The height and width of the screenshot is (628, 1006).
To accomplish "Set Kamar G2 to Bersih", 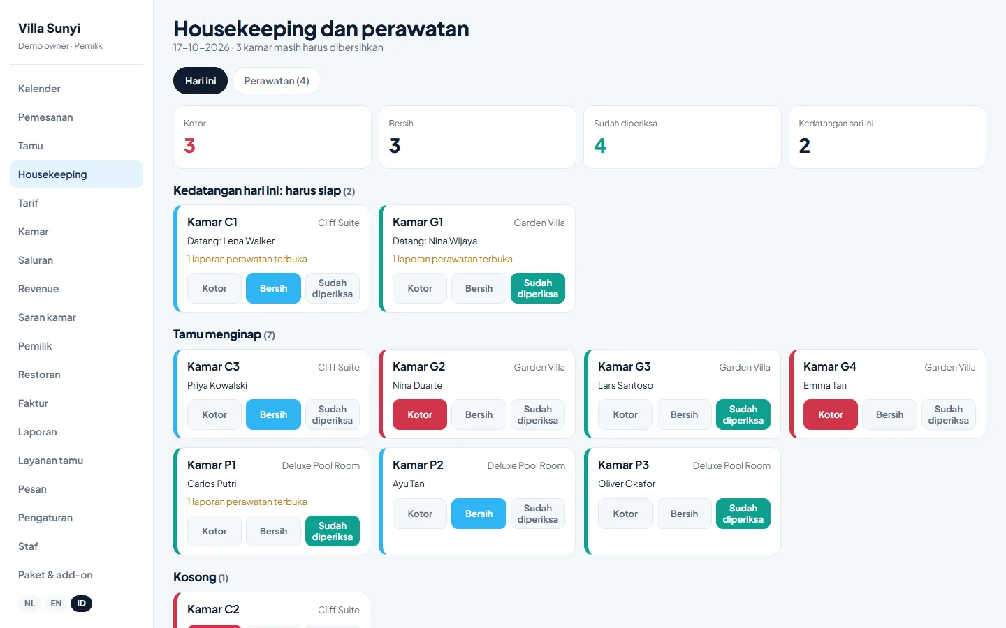I will 479,414.
